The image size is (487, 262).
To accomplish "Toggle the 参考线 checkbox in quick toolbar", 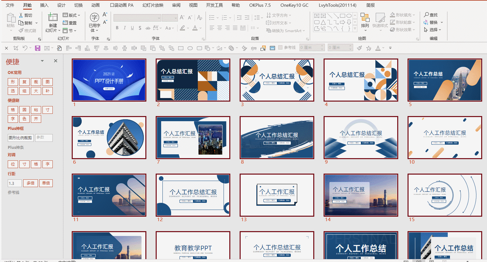I will point(280,48).
